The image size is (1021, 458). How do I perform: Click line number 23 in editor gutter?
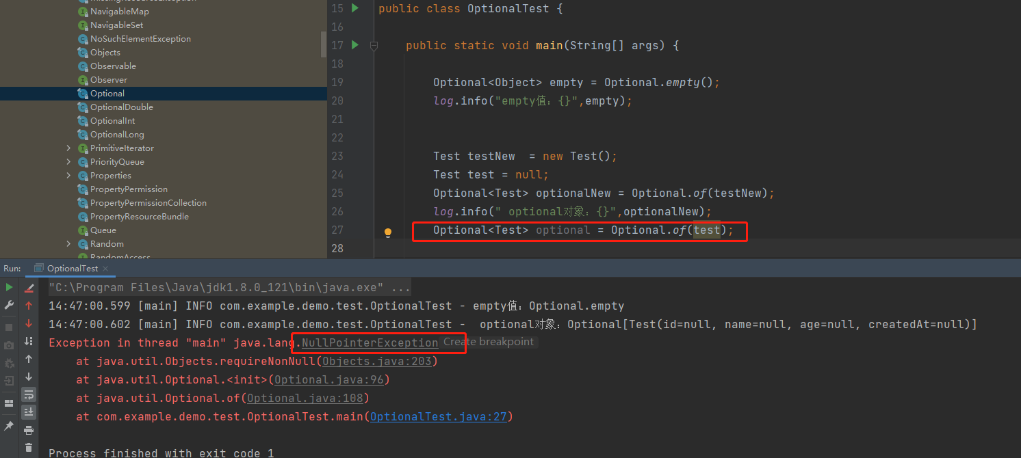(x=337, y=156)
